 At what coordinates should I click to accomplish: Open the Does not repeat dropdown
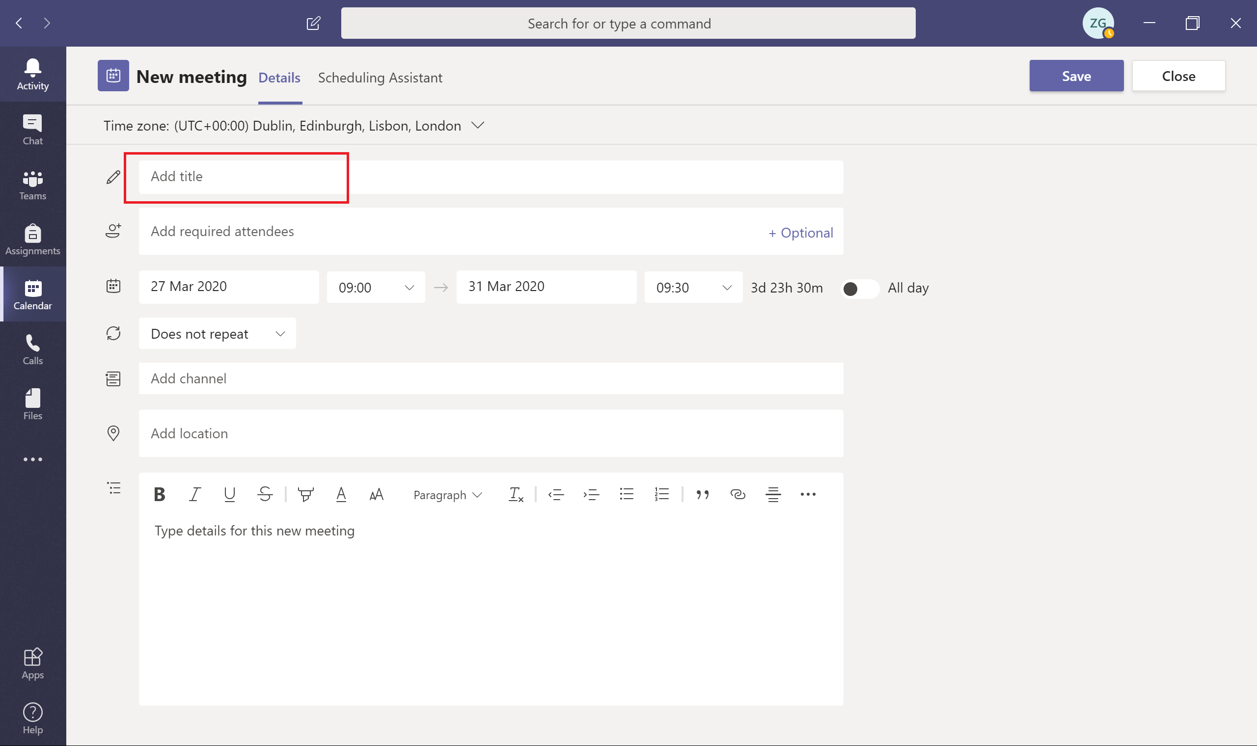point(217,334)
